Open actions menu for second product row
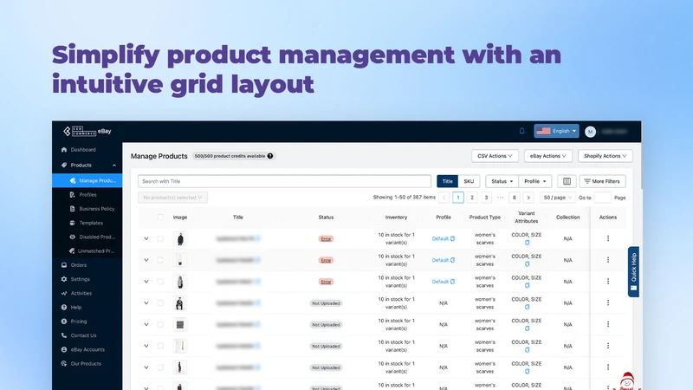Screen dimensions: 693x390 (608, 260)
